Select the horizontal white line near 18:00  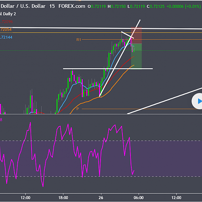coord(108,69)
